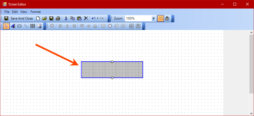
Task: Copy the selected barcode element
Action: [72, 18]
